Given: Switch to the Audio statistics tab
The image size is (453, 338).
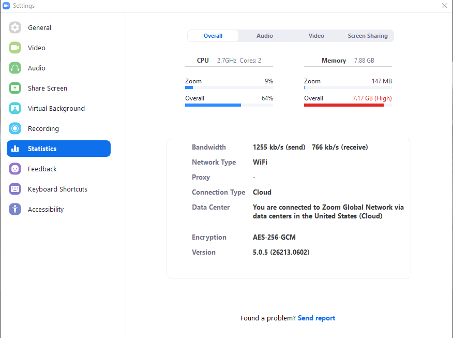Looking at the screenshot, I should point(265,36).
